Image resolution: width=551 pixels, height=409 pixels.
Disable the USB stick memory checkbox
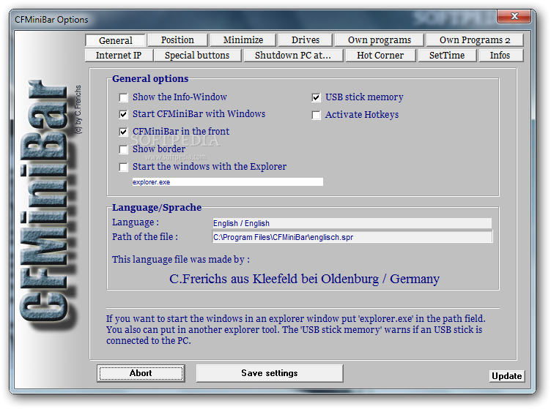click(317, 97)
